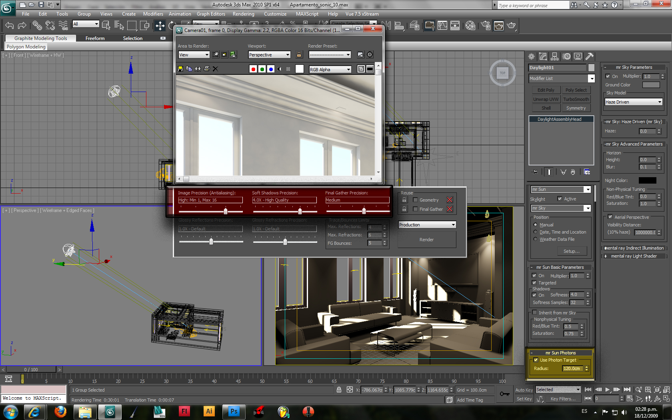672x420 pixels.
Task: Toggle the alpha channel display icon
Action: (x=279, y=69)
